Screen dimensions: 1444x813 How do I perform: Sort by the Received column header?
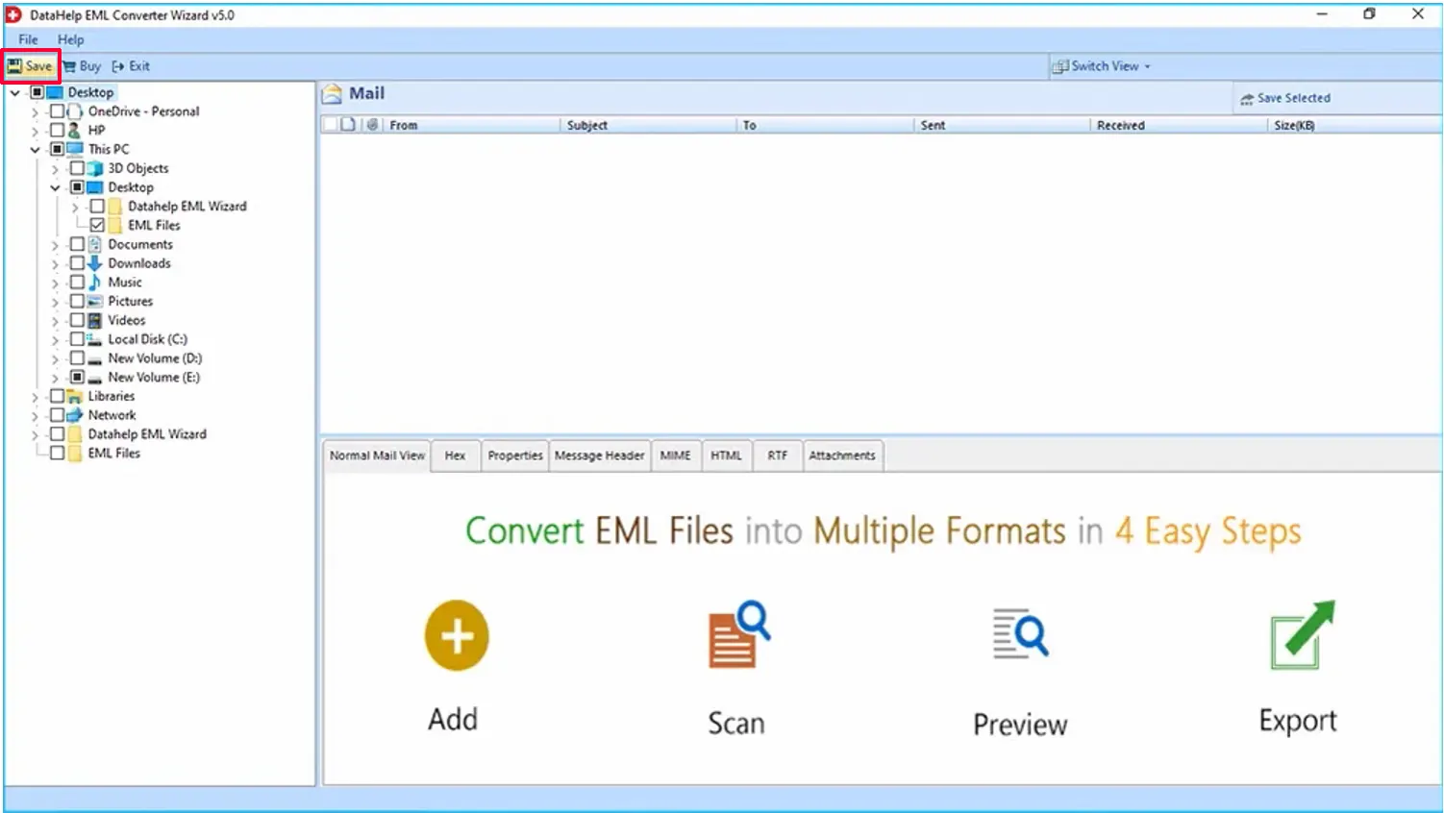click(1180, 125)
